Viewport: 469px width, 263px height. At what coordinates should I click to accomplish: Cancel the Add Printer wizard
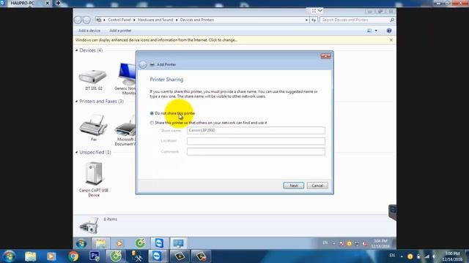(x=317, y=186)
